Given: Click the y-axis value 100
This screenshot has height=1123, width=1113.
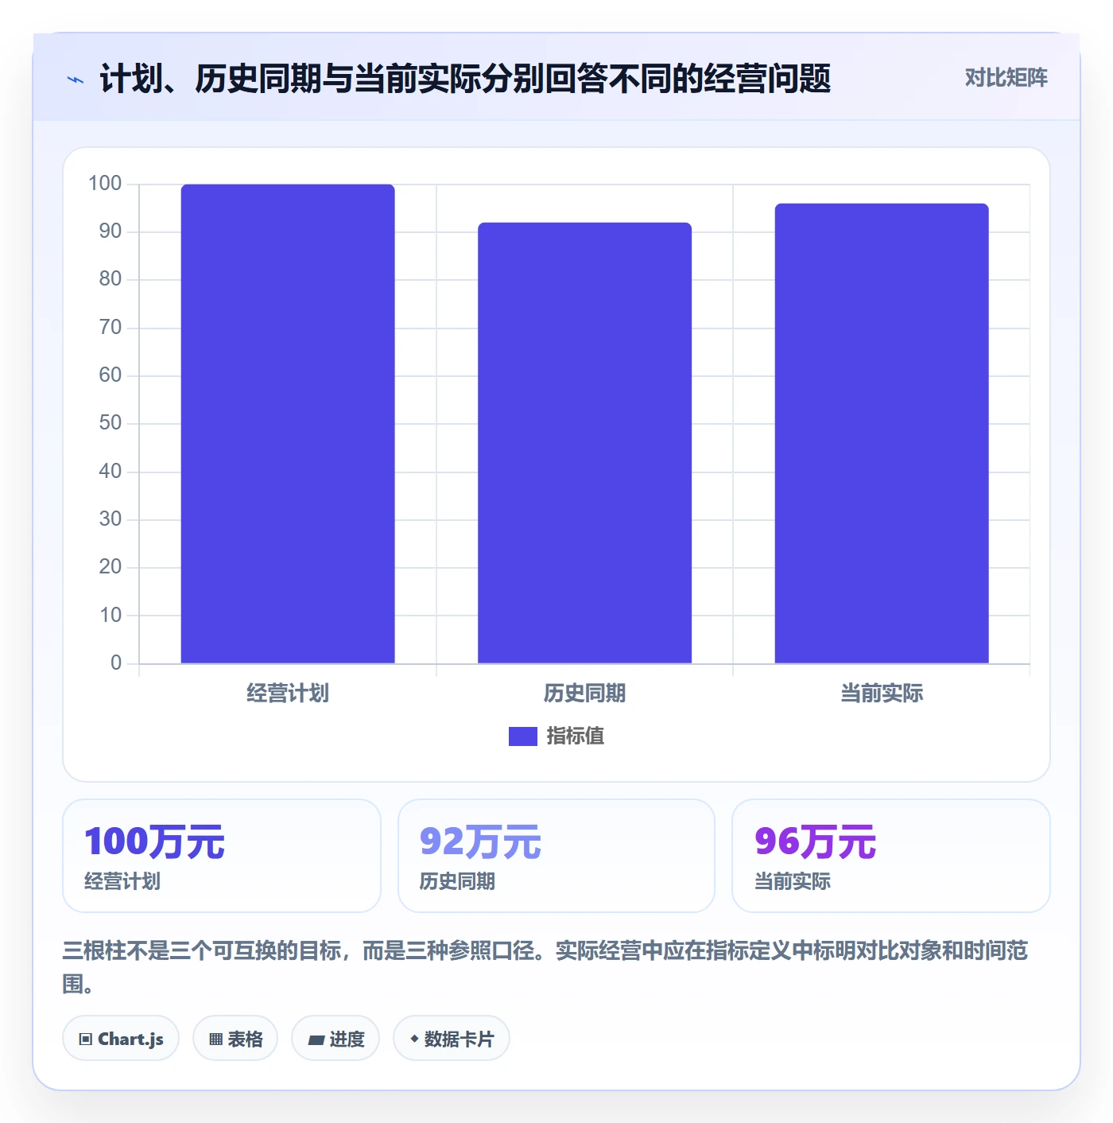Looking at the screenshot, I should click(x=105, y=184).
